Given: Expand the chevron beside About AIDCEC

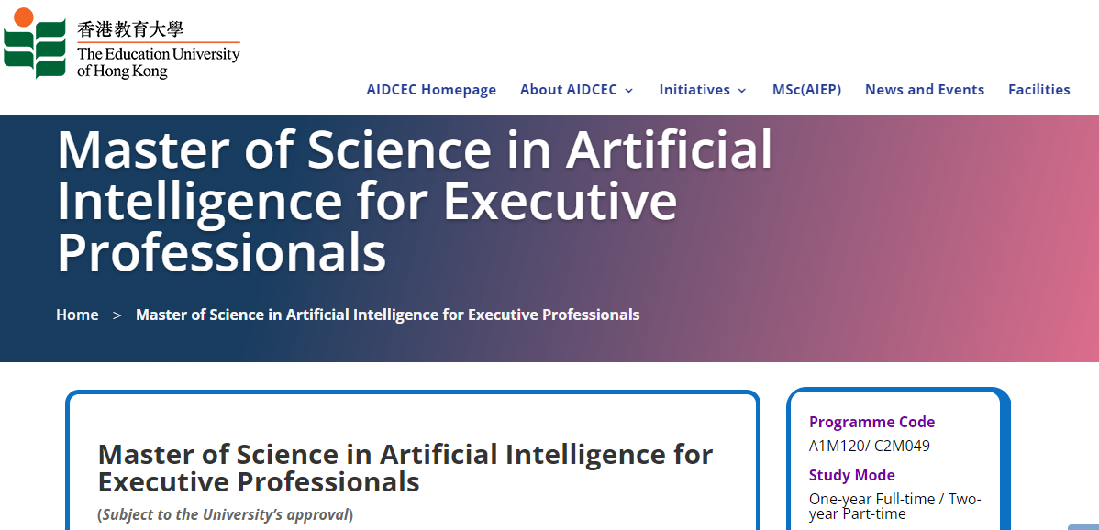Looking at the screenshot, I should pyautogui.click(x=628, y=90).
